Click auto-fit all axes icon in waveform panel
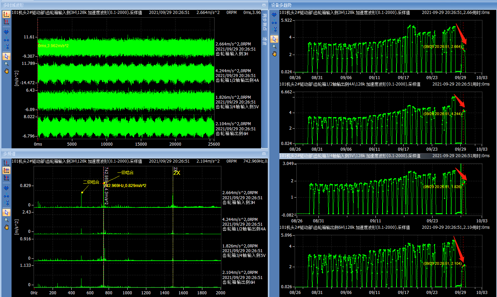Viewport: 497px width, 297px height. pyautogui.click(x=6, y=32)
